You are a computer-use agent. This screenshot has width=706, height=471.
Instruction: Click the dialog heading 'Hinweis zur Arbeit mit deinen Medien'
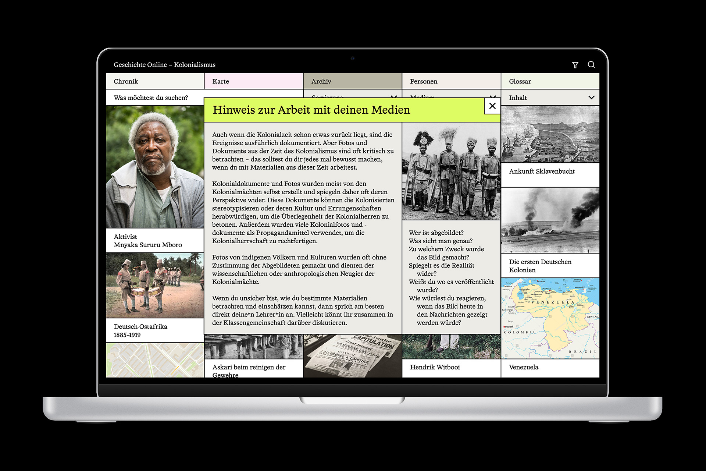[311, 110]
